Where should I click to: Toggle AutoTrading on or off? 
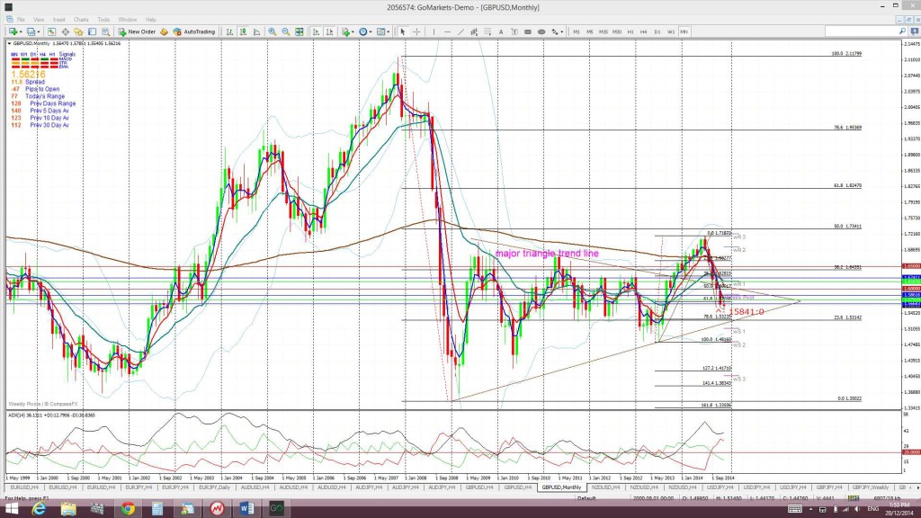point(194,31)
